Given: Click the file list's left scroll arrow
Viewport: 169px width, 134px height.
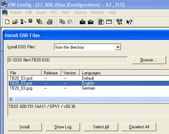Looking at the screenshot, I should pos(11,99).
